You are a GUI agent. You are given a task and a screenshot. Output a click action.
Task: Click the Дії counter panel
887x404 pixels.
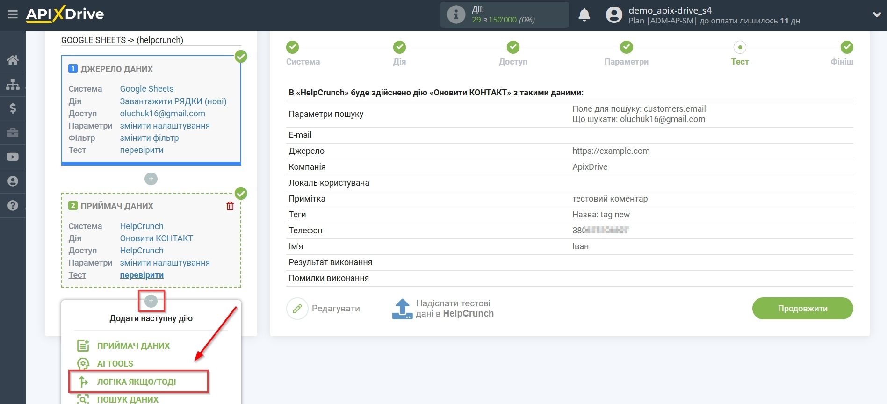(x=505, y=14)
